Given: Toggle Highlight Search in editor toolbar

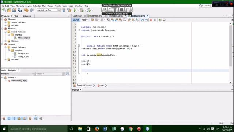Looking at the screenshot, I should click(x=120, y=20).
